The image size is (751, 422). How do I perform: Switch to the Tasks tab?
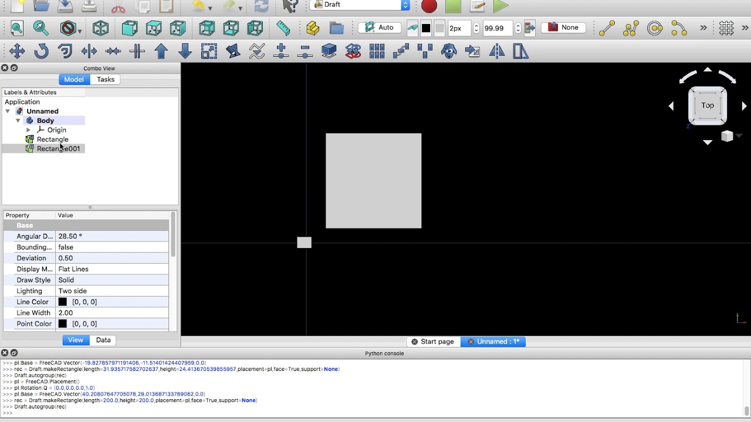[x=106, y=80]
